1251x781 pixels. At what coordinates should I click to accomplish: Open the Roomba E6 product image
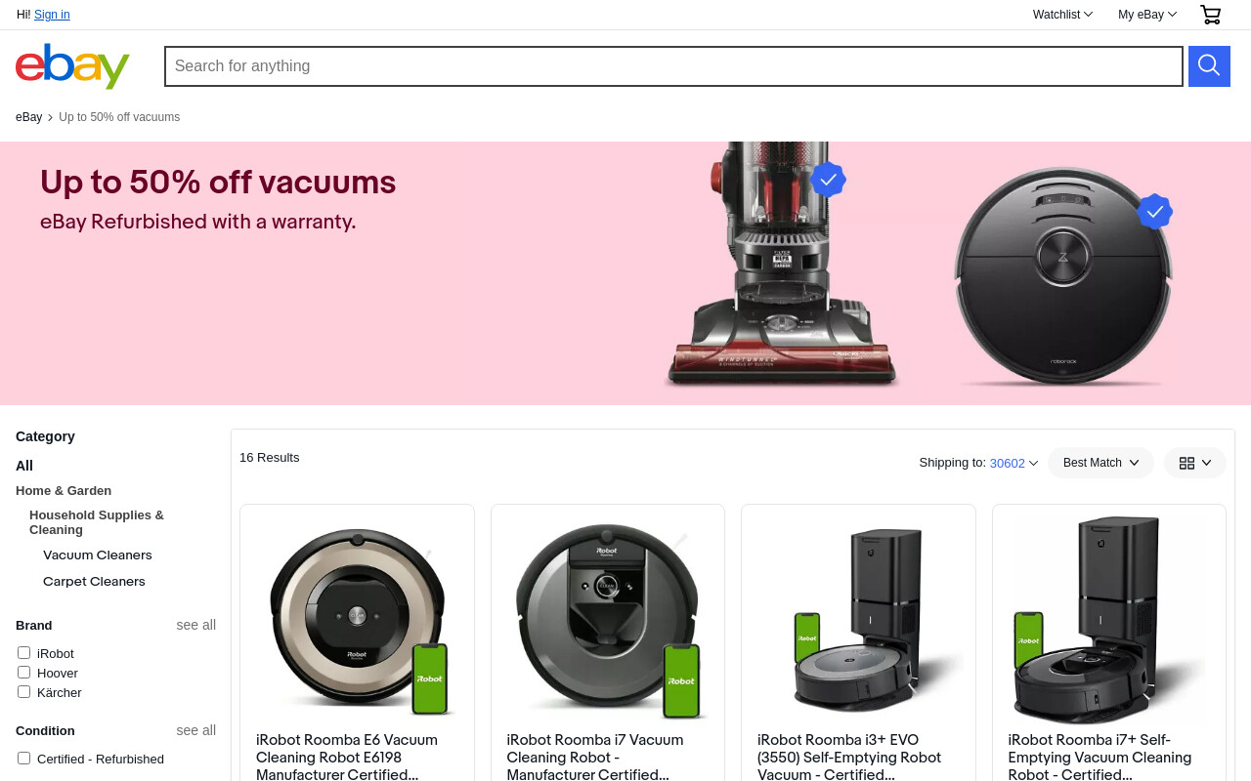point(357,619)
